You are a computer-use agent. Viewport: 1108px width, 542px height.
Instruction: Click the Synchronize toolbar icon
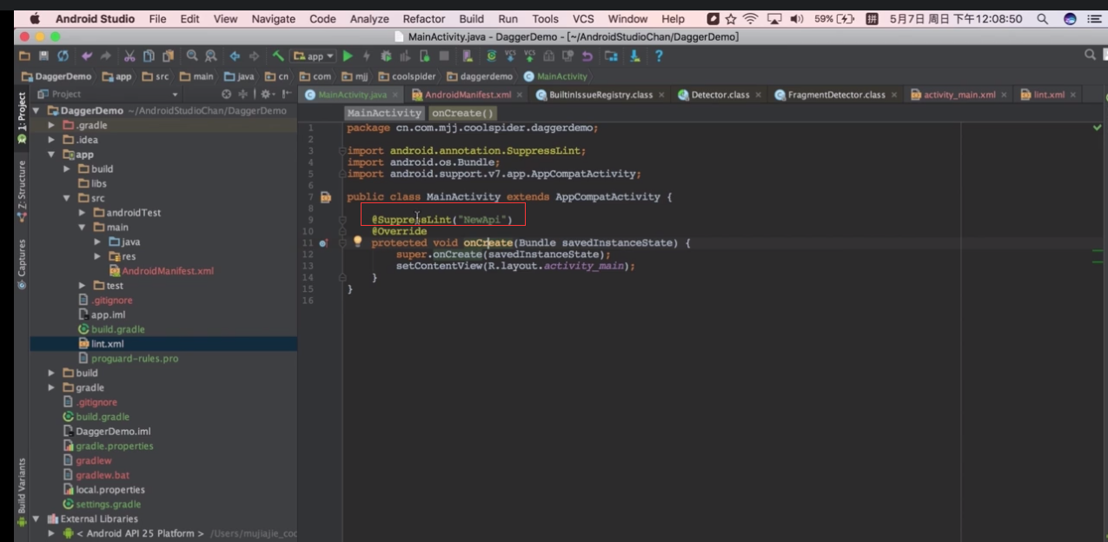coord(63,56)
